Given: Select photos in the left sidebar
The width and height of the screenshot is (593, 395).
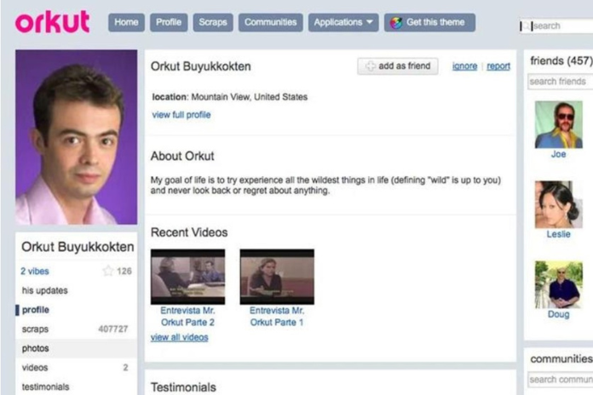Looking at the screenshot, I should (36, 348).
